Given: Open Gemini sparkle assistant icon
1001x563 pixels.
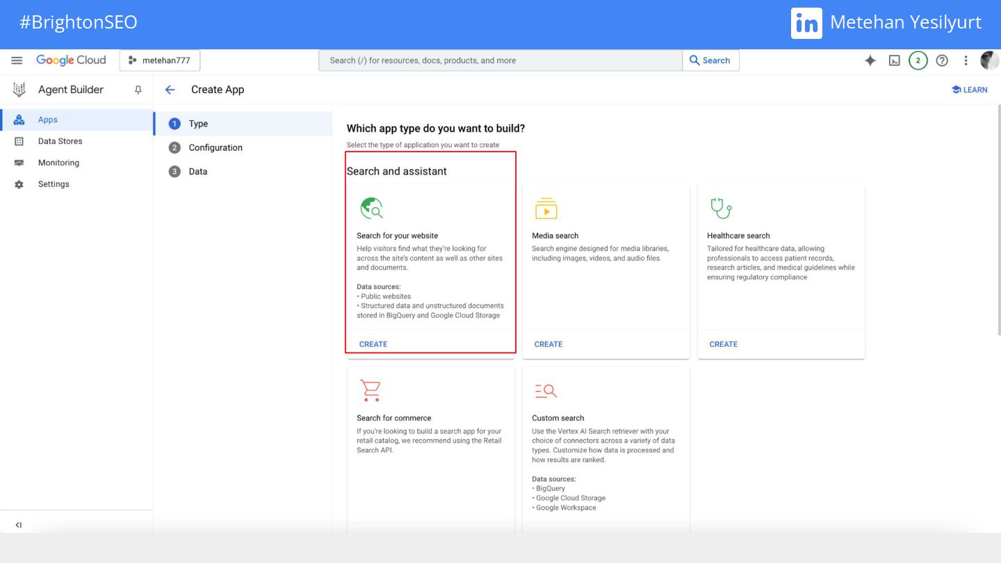Looking at the screenshot, I should (870, 60).
